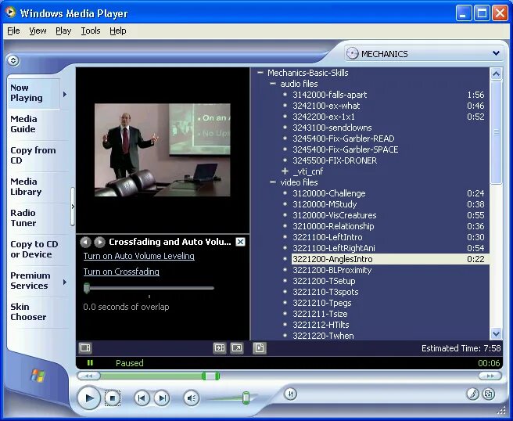
Task: Turn on Auto Volume Leveling
Action: coord(138,256)
